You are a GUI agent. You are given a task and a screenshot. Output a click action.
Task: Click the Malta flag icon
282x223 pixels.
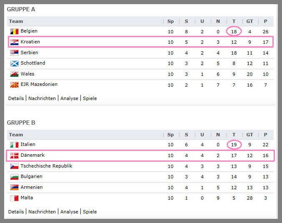14,198
